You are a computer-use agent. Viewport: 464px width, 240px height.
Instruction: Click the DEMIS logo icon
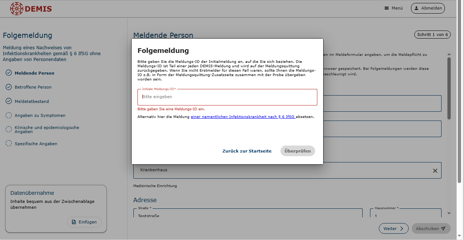tap(16, 8)
